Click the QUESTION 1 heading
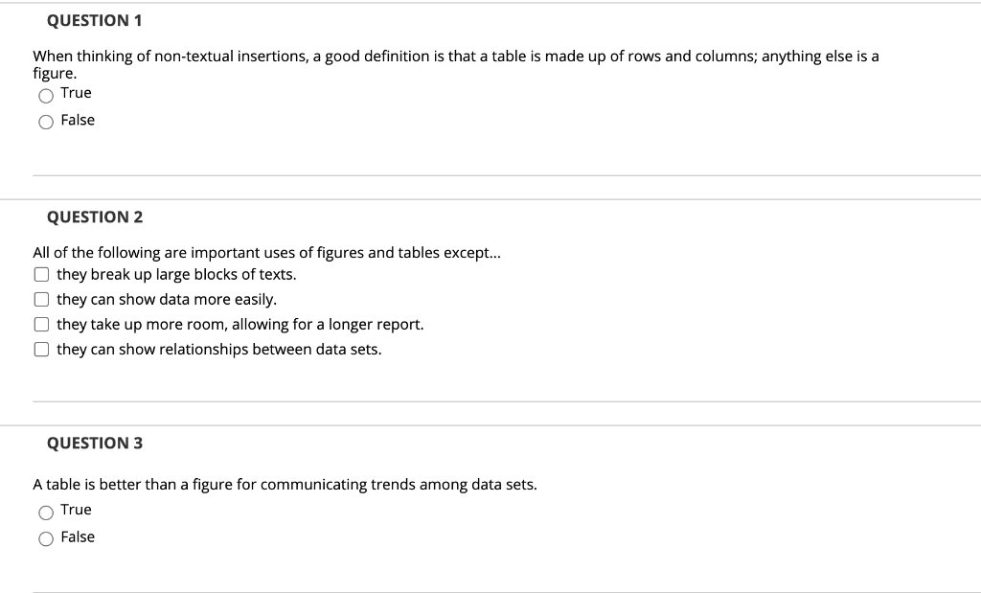The image size is (981, 593). [95, 21]
